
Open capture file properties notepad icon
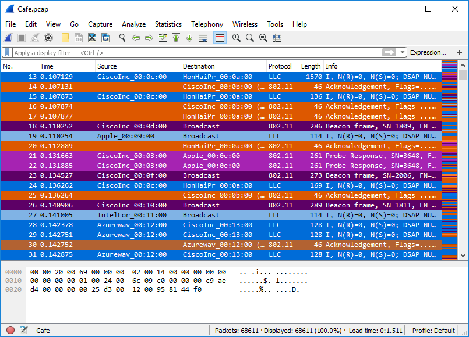pos(24,330)
